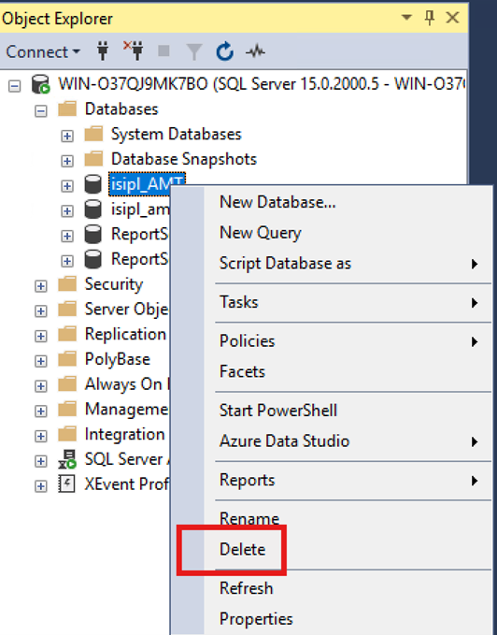This screenshot has height=635, width=497.
Task: Toggle the auto-hide pin of Object Explorer
Action: click(x=430, y=18)
